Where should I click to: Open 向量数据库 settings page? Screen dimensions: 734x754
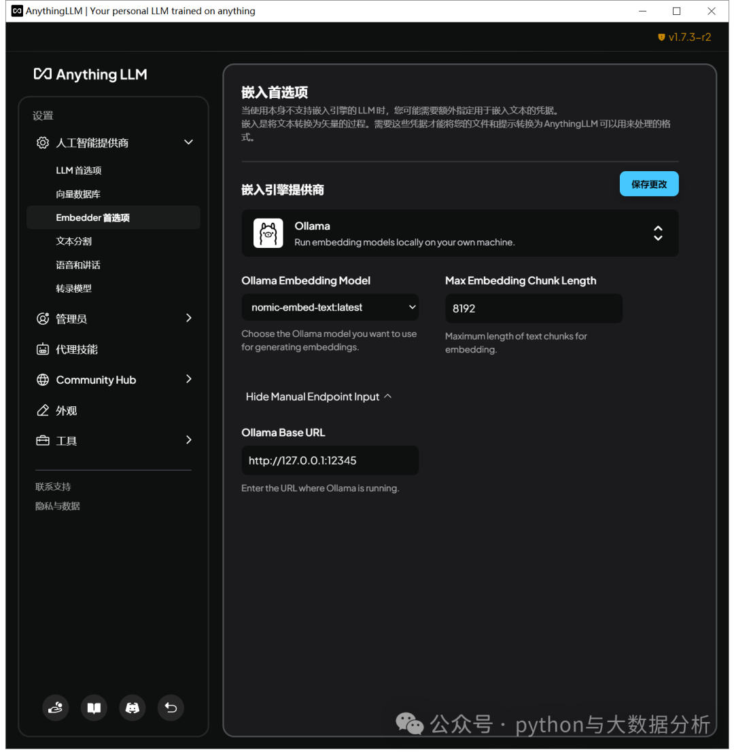78,194
